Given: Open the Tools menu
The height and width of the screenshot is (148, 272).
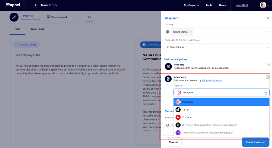Looking at the screenshot, I should coord(209,5).
